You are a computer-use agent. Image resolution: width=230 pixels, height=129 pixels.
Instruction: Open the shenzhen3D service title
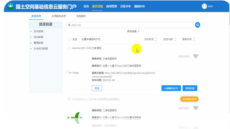point(87,48)
